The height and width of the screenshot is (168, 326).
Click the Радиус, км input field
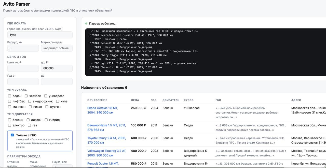point(23,48)
